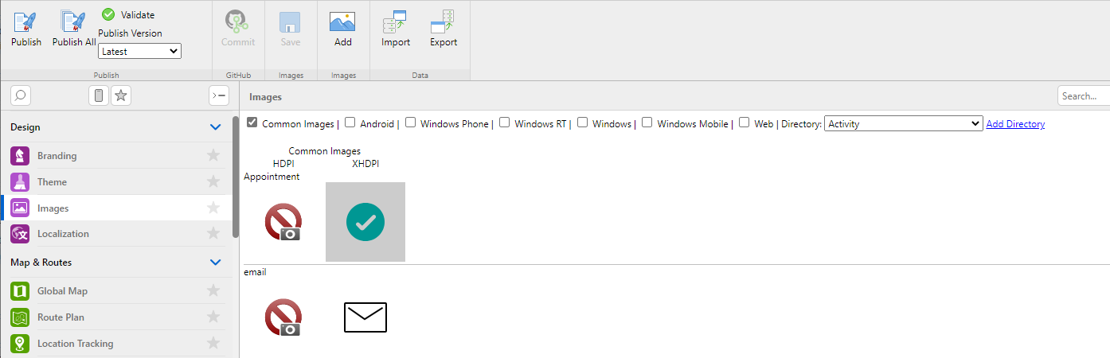The height and width of the screenshot is (358, 1110).
Task: Collapse the sidebar panel button
Action: [x=218, y=95]
